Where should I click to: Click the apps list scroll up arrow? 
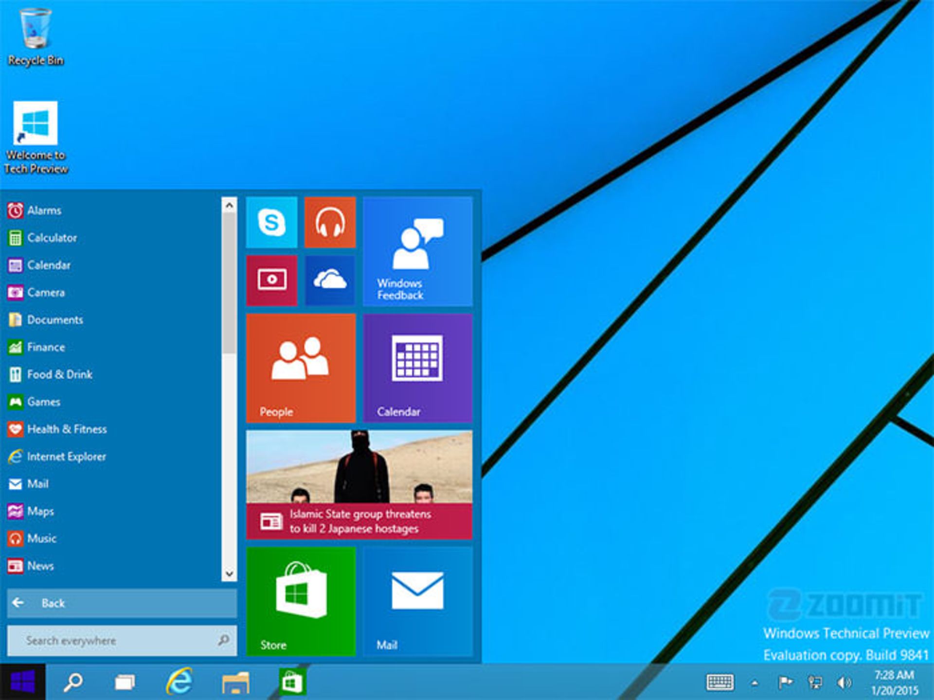click(229, 206)
